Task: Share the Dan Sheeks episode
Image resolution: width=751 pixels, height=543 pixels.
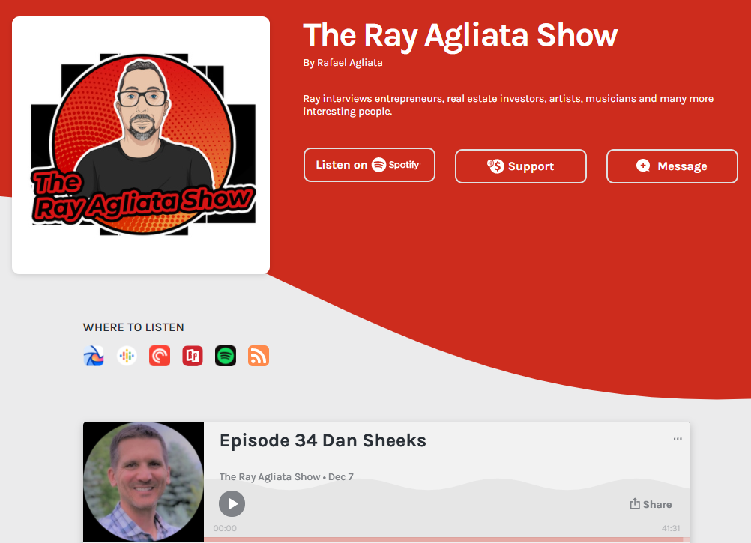Action: click(651, 504)
